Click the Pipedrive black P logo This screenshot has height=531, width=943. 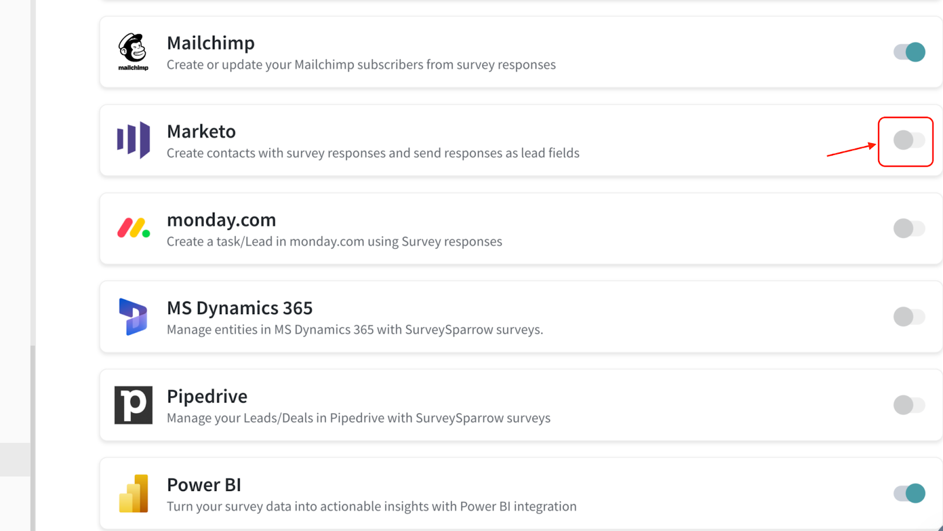pos(133,405)
